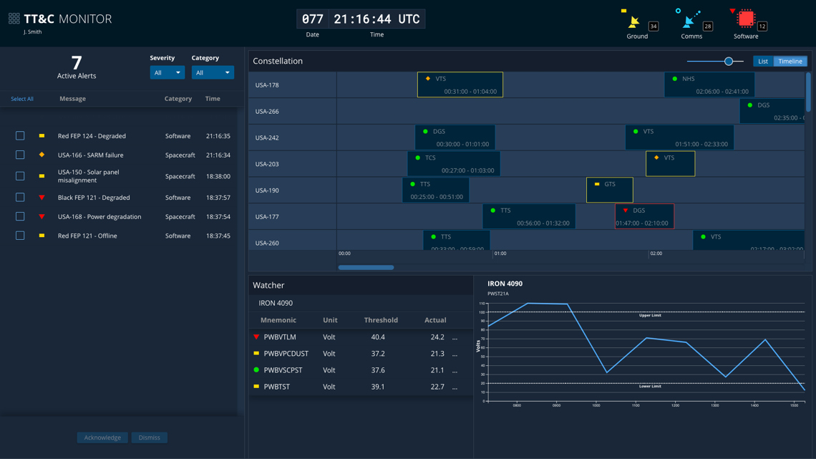Viewport: 816px width, 459px height.
Task: Click USA-150 Solar panel yellow caution icon
Action: pos(42,176)
